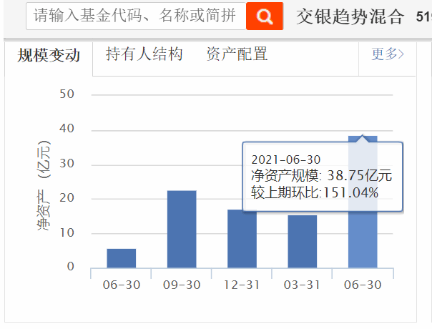Focus the fund code search input field

(x=136, y=16)
